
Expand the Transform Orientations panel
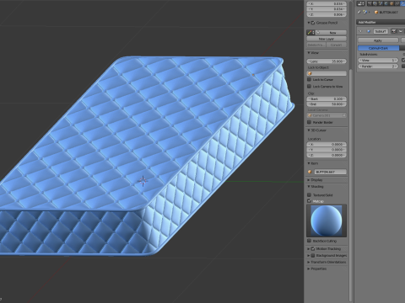coord(309,262)
